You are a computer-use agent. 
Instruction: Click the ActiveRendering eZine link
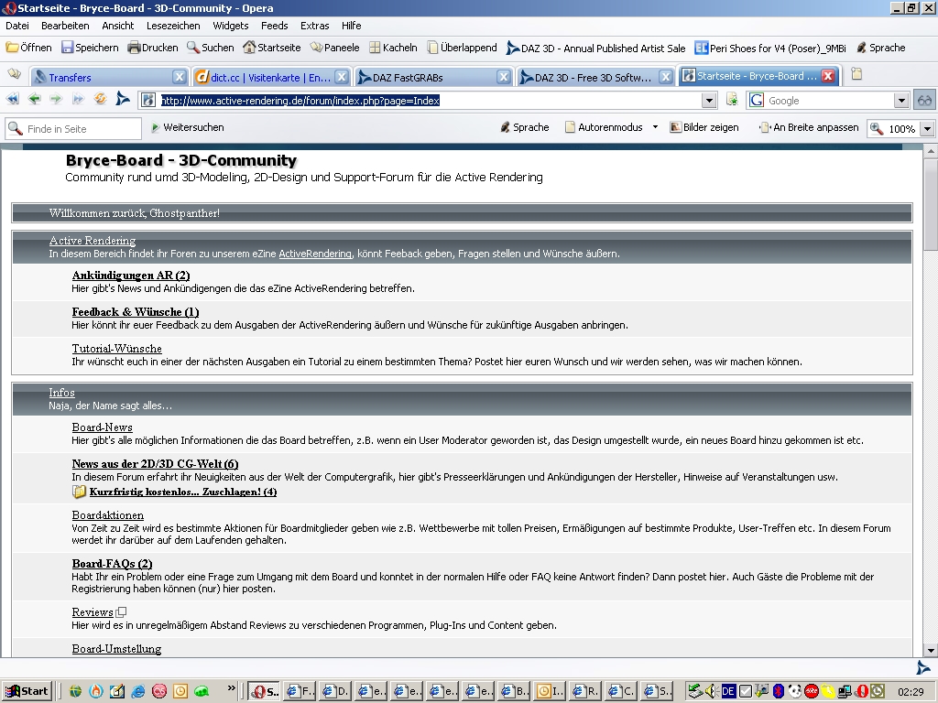(x=315, y=254)
